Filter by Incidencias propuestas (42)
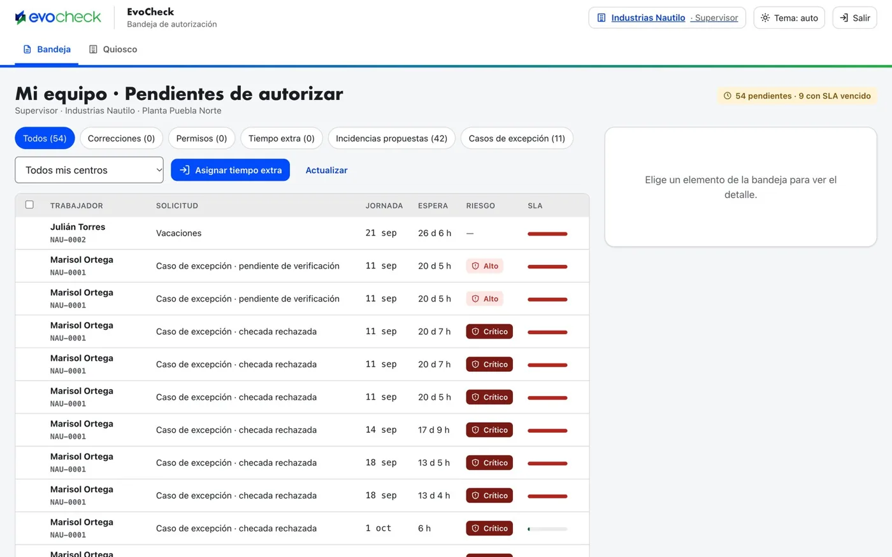The width and height of the screenshot is (892, 557). click(391, 138)
